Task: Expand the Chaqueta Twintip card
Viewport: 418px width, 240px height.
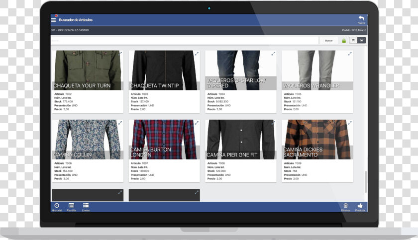Action: pos(197,54)
